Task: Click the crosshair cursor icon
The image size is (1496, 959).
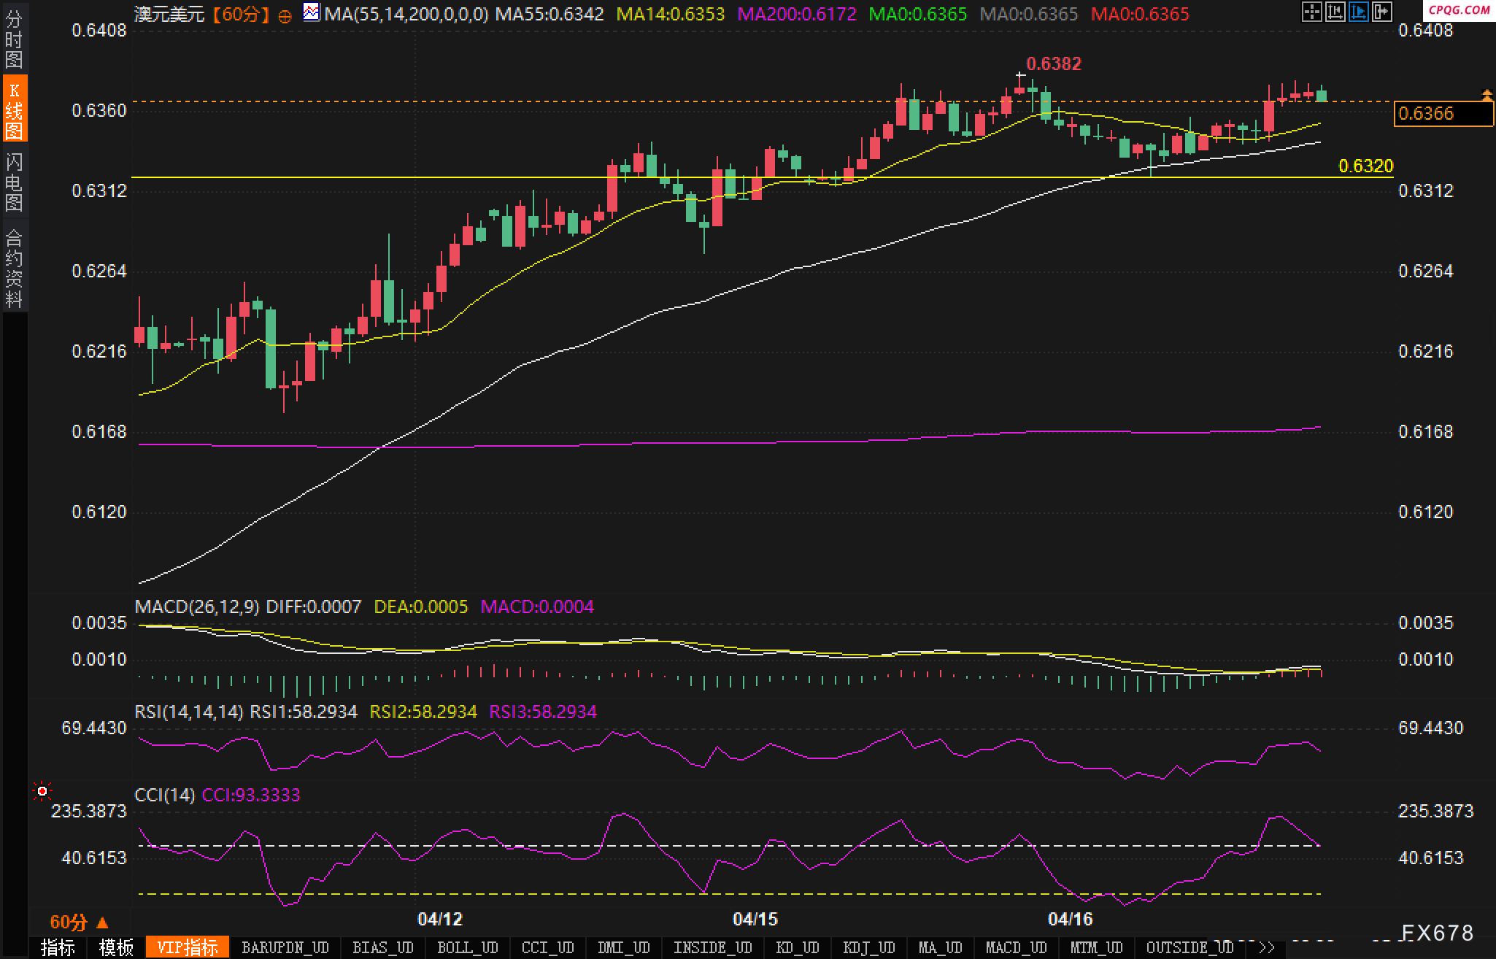Action: click(x=1312, y=12)
